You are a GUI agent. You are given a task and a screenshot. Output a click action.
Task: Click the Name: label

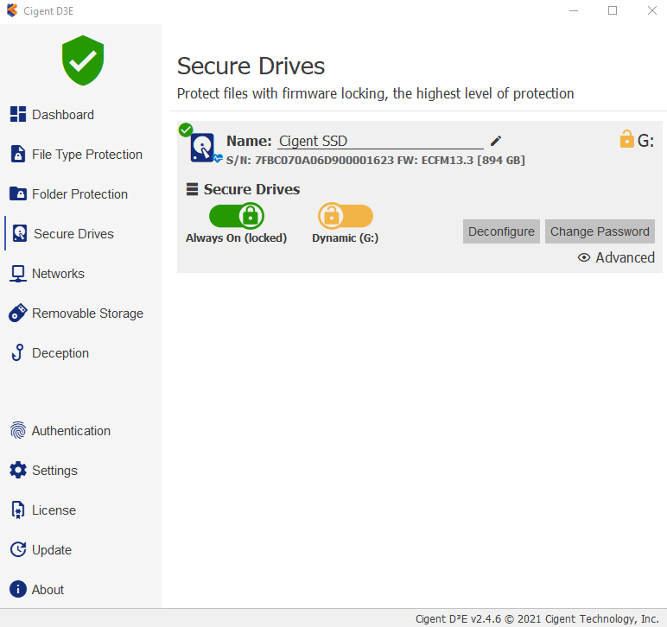click(249, 141)
